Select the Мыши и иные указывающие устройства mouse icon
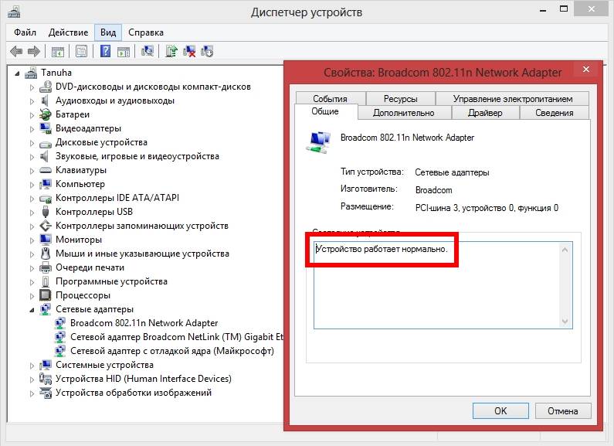The image size is (614, 446). tap(46, 254)
